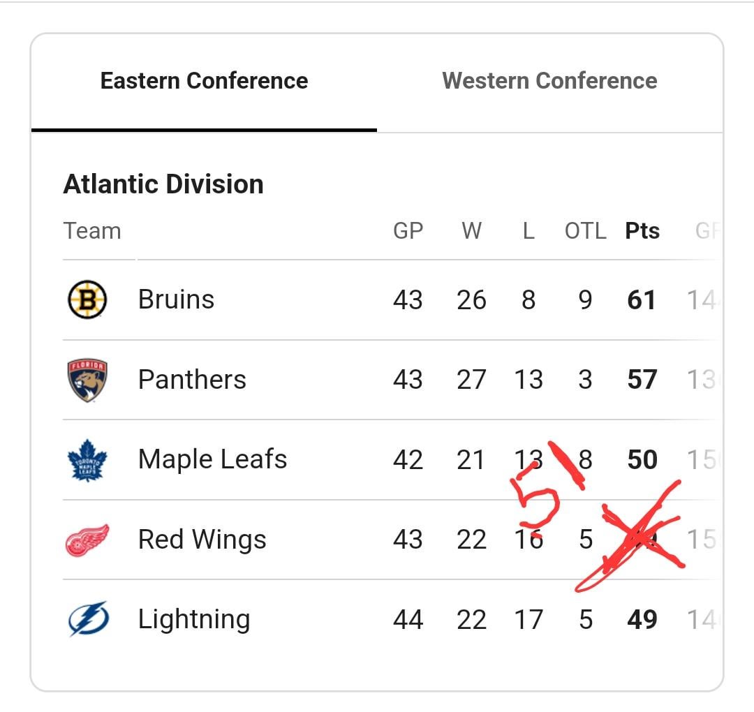
Task: Click the Florida Panthers logo icon
Action: [x=87, y=380]
